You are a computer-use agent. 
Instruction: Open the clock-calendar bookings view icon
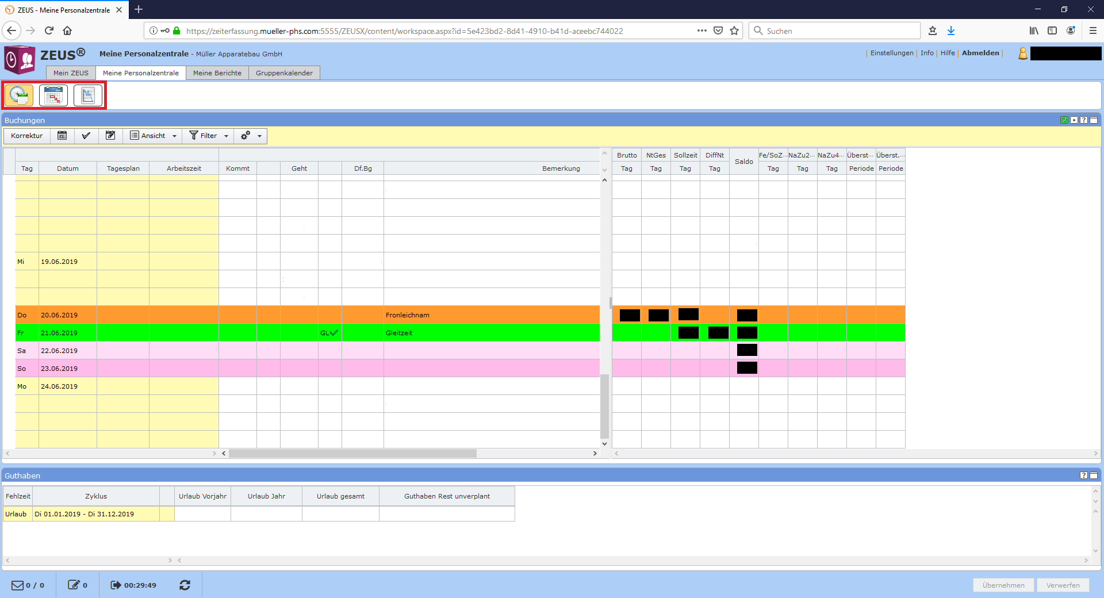pyautogui.click(x=19, y=95)
